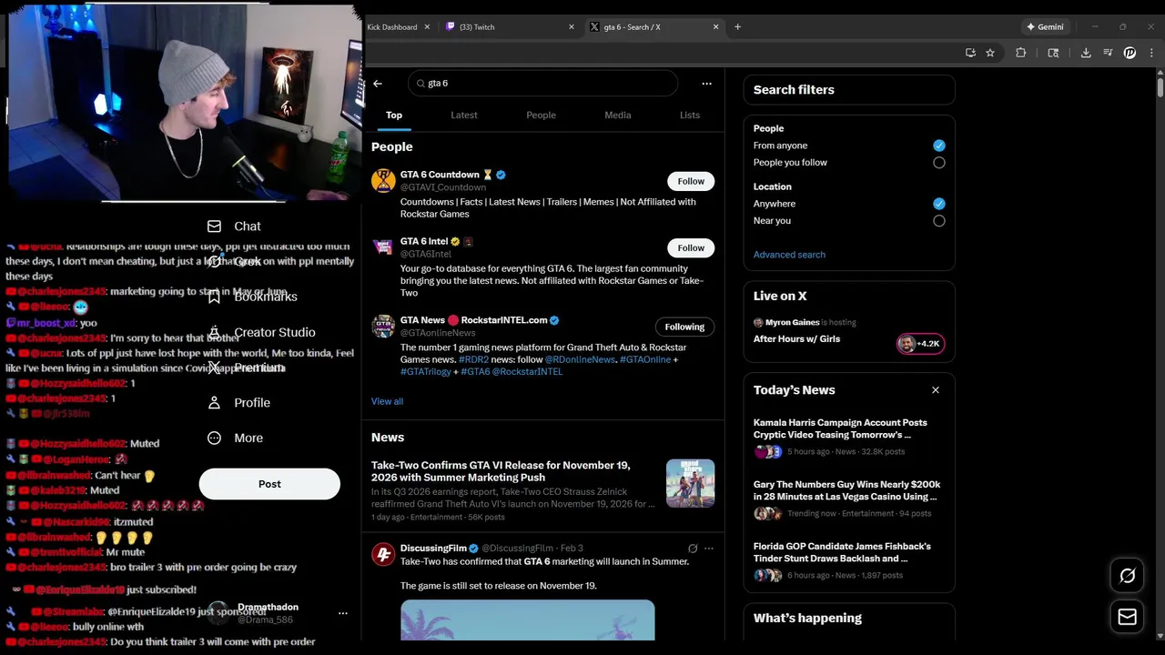
Task: Select Near you location radio option
Action: (938, 221)
